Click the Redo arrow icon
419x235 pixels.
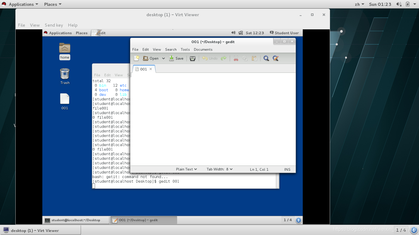[224, 58]
